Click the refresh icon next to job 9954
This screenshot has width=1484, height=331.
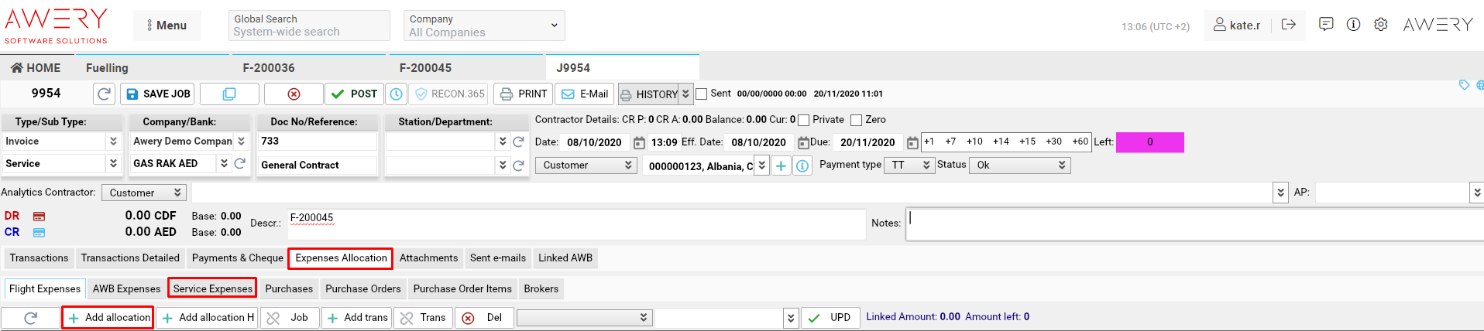tap(105, 94)
